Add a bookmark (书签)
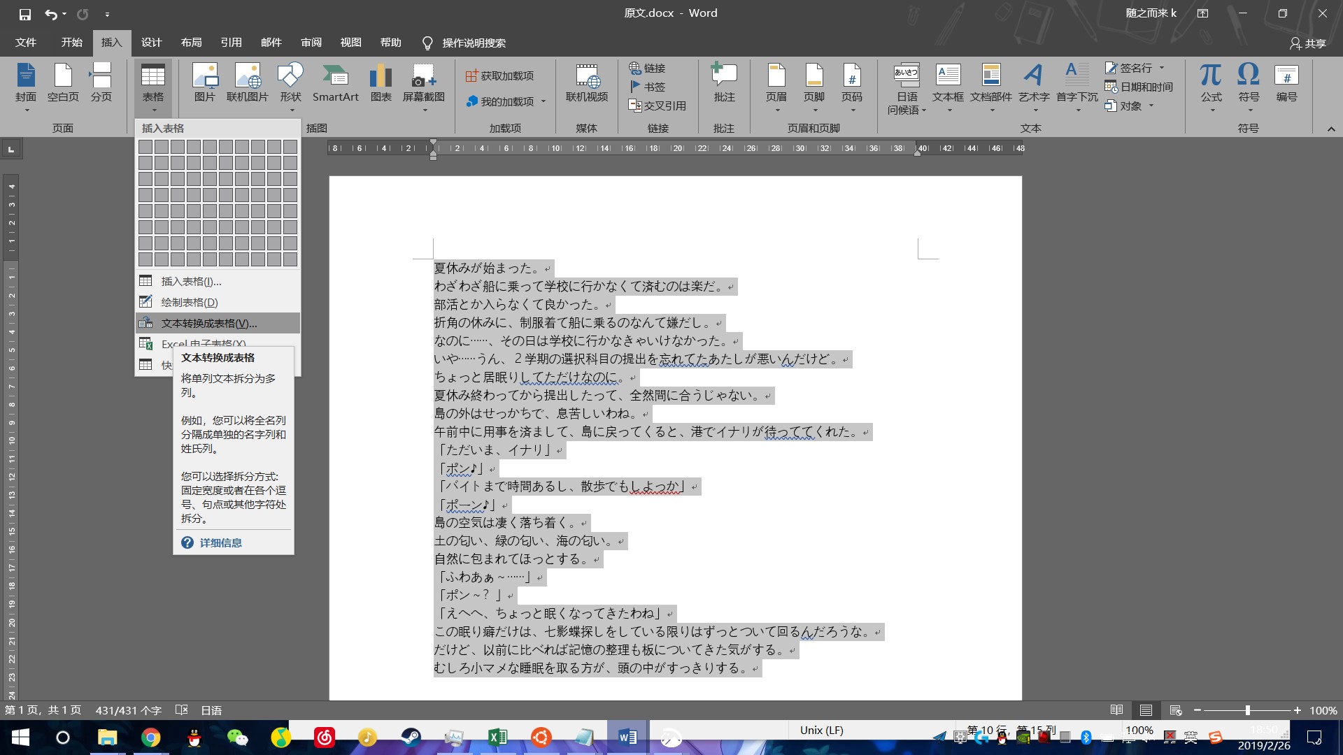Viewport: 1343px width, 755px height. 647,87
